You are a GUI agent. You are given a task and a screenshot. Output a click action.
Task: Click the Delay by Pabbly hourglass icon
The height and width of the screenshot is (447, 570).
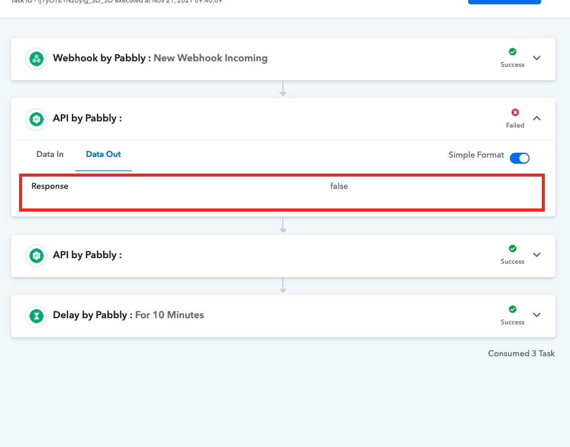pos(36,316)
